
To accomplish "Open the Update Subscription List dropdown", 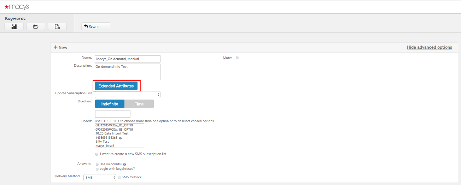I will point(128,95).
